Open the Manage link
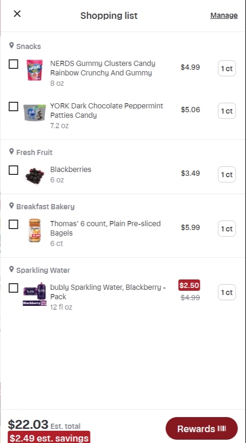This screenshot has width=246, height=443. (224, 15)
